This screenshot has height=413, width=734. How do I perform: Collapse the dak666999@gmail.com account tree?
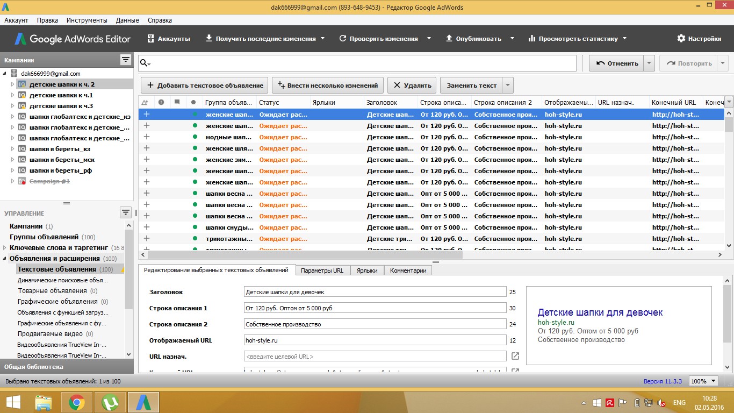[x=5, y=74]
